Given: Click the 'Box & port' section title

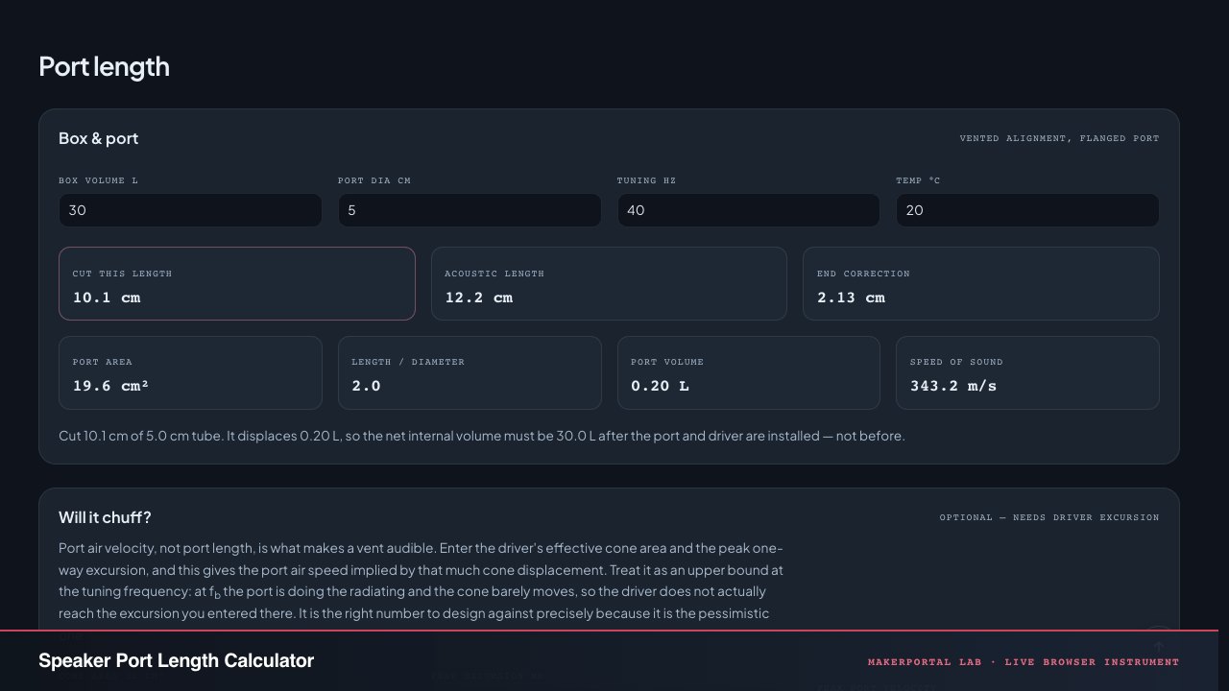Looking at the screenshot, I should point(98,138).
